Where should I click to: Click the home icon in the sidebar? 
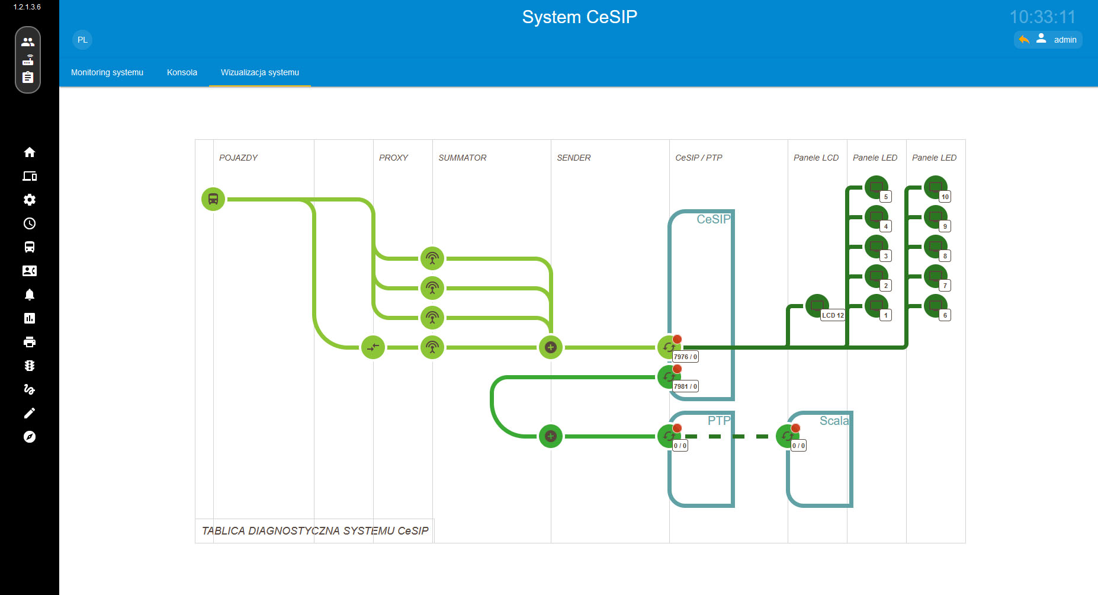click(30, 152)
